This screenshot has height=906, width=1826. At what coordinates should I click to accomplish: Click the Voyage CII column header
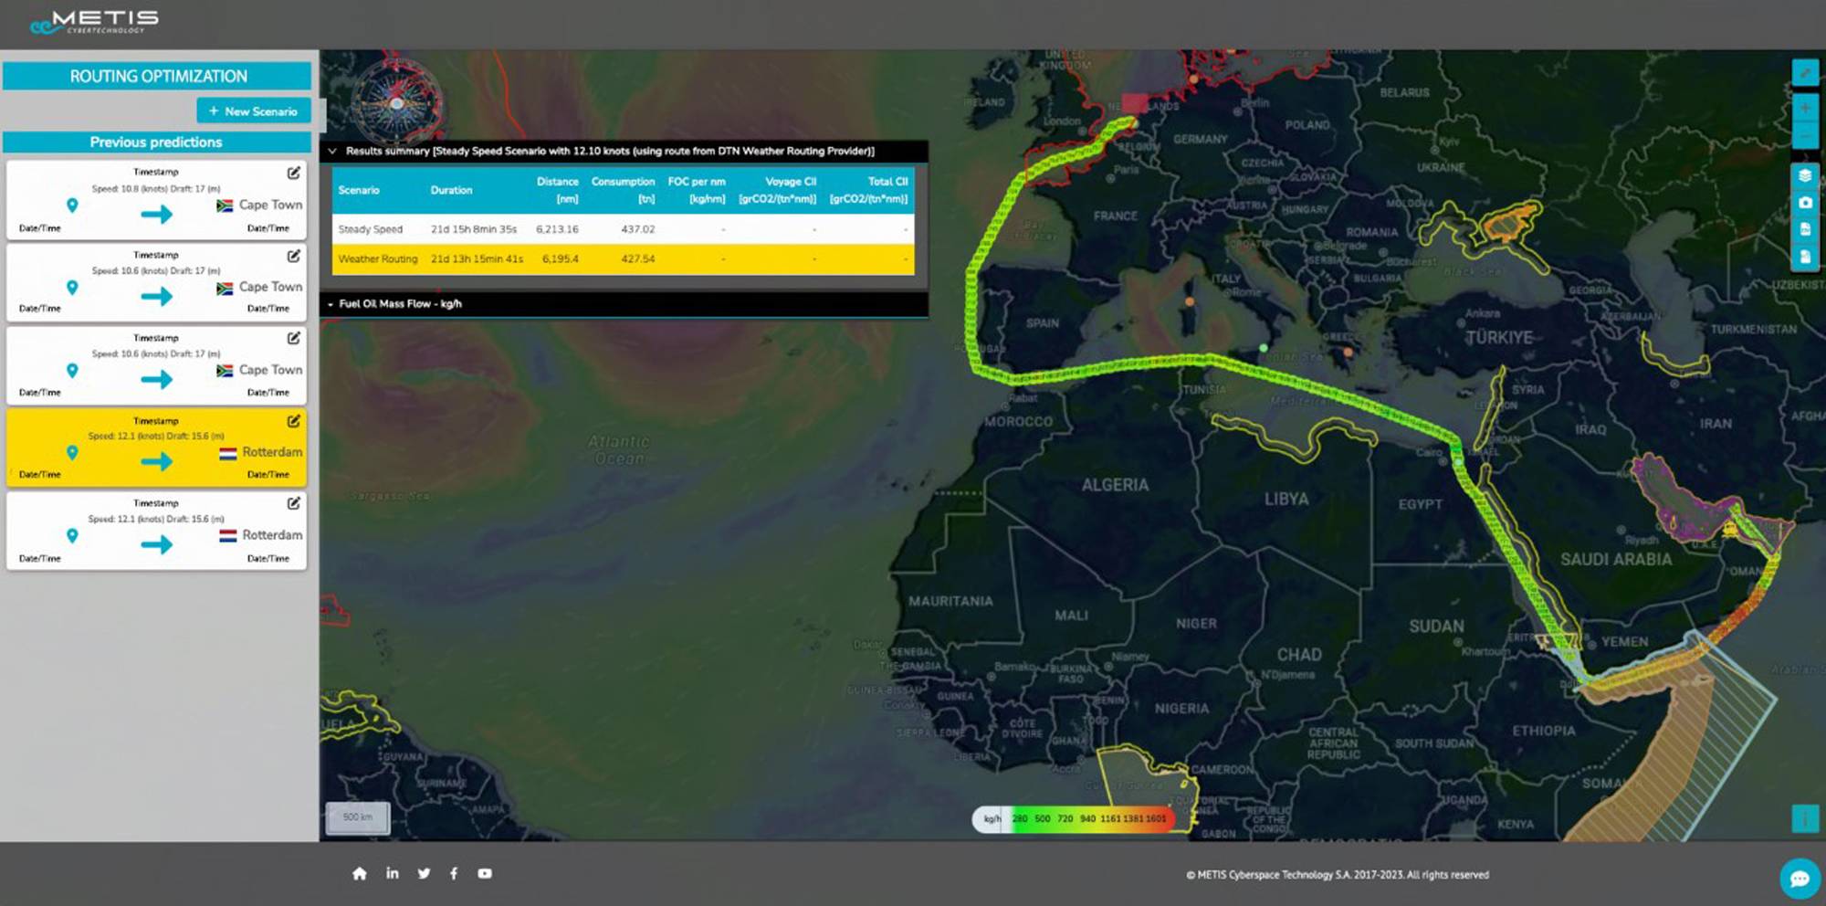[778, 190]
